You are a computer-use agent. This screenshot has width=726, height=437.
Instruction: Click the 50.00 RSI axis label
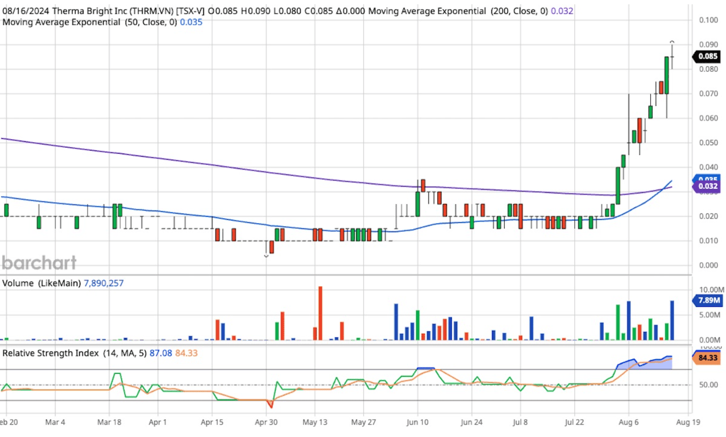point(708,384)
